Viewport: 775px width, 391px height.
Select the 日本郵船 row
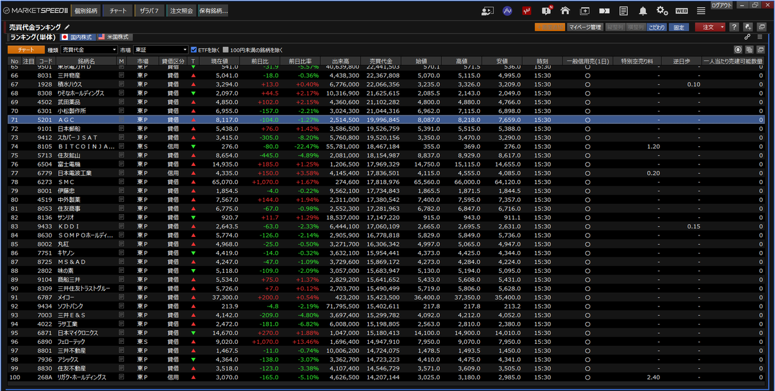click(x=387, y=128)
